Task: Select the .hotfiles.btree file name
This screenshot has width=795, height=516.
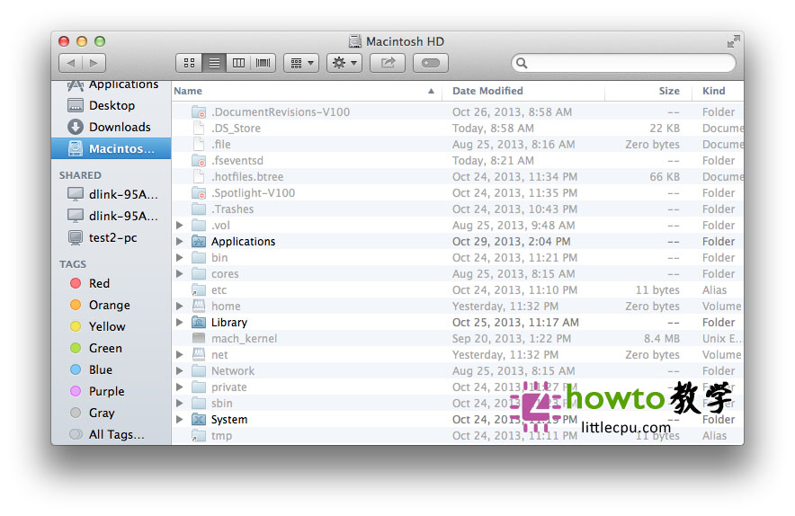Action: point(247,177)
